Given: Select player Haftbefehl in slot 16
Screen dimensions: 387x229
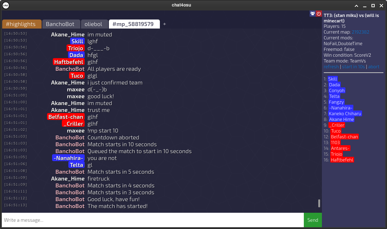Looking at the screenshot, I should tap(342, 160).
